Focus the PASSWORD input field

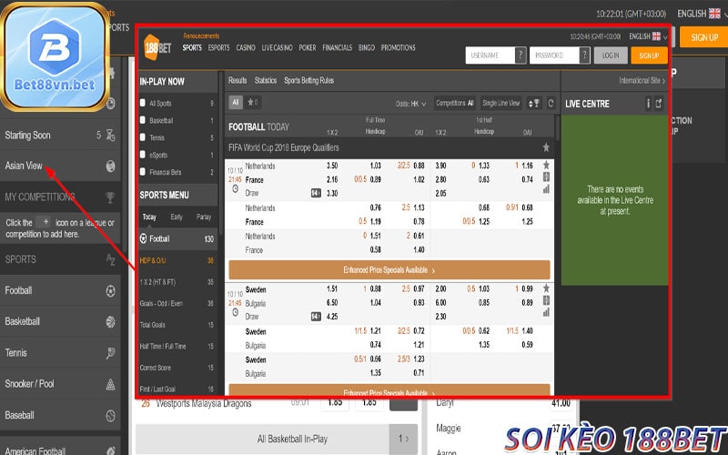(x=554, y=56)
